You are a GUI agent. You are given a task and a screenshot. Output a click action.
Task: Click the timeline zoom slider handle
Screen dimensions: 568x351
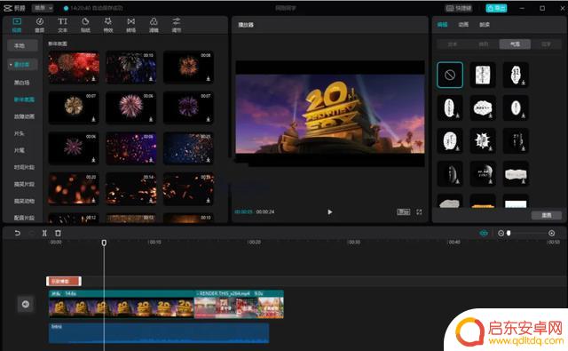pyautogui.click(x=509, y=233)
